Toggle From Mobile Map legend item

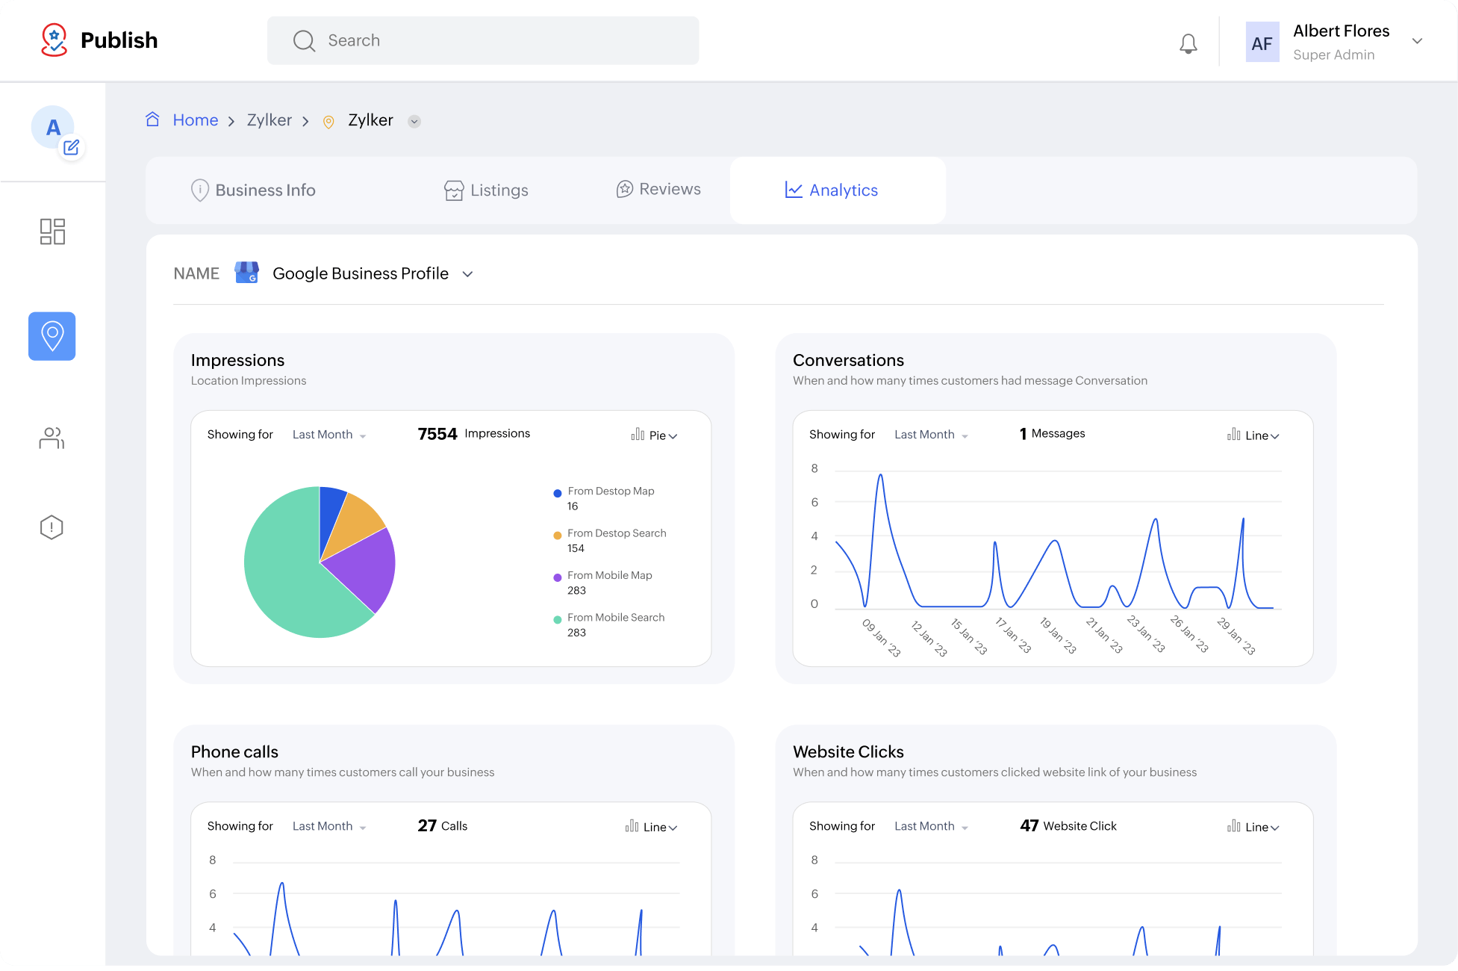tap(602, 583)
